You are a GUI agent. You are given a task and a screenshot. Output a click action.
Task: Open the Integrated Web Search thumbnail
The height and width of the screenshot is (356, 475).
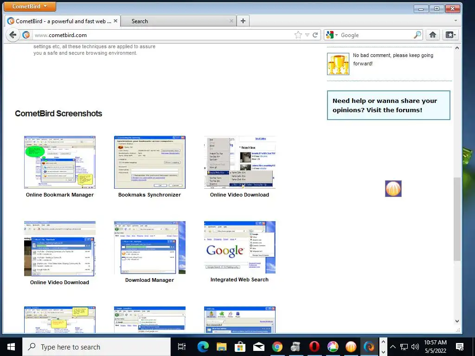240,248
